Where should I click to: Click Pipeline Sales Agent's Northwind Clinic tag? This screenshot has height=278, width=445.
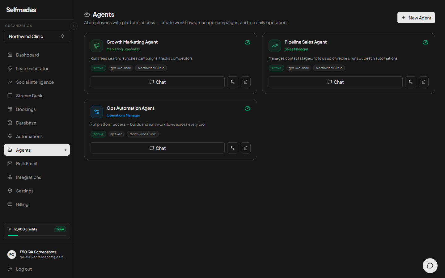click(x=329, y=68)
